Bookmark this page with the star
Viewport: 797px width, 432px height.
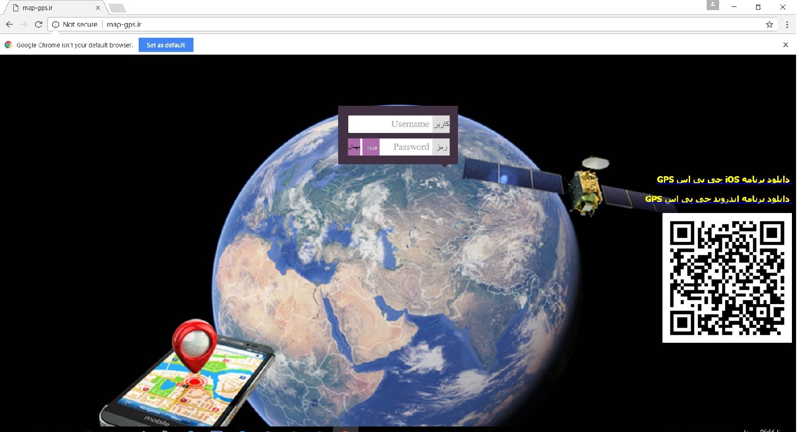(769, 24)
